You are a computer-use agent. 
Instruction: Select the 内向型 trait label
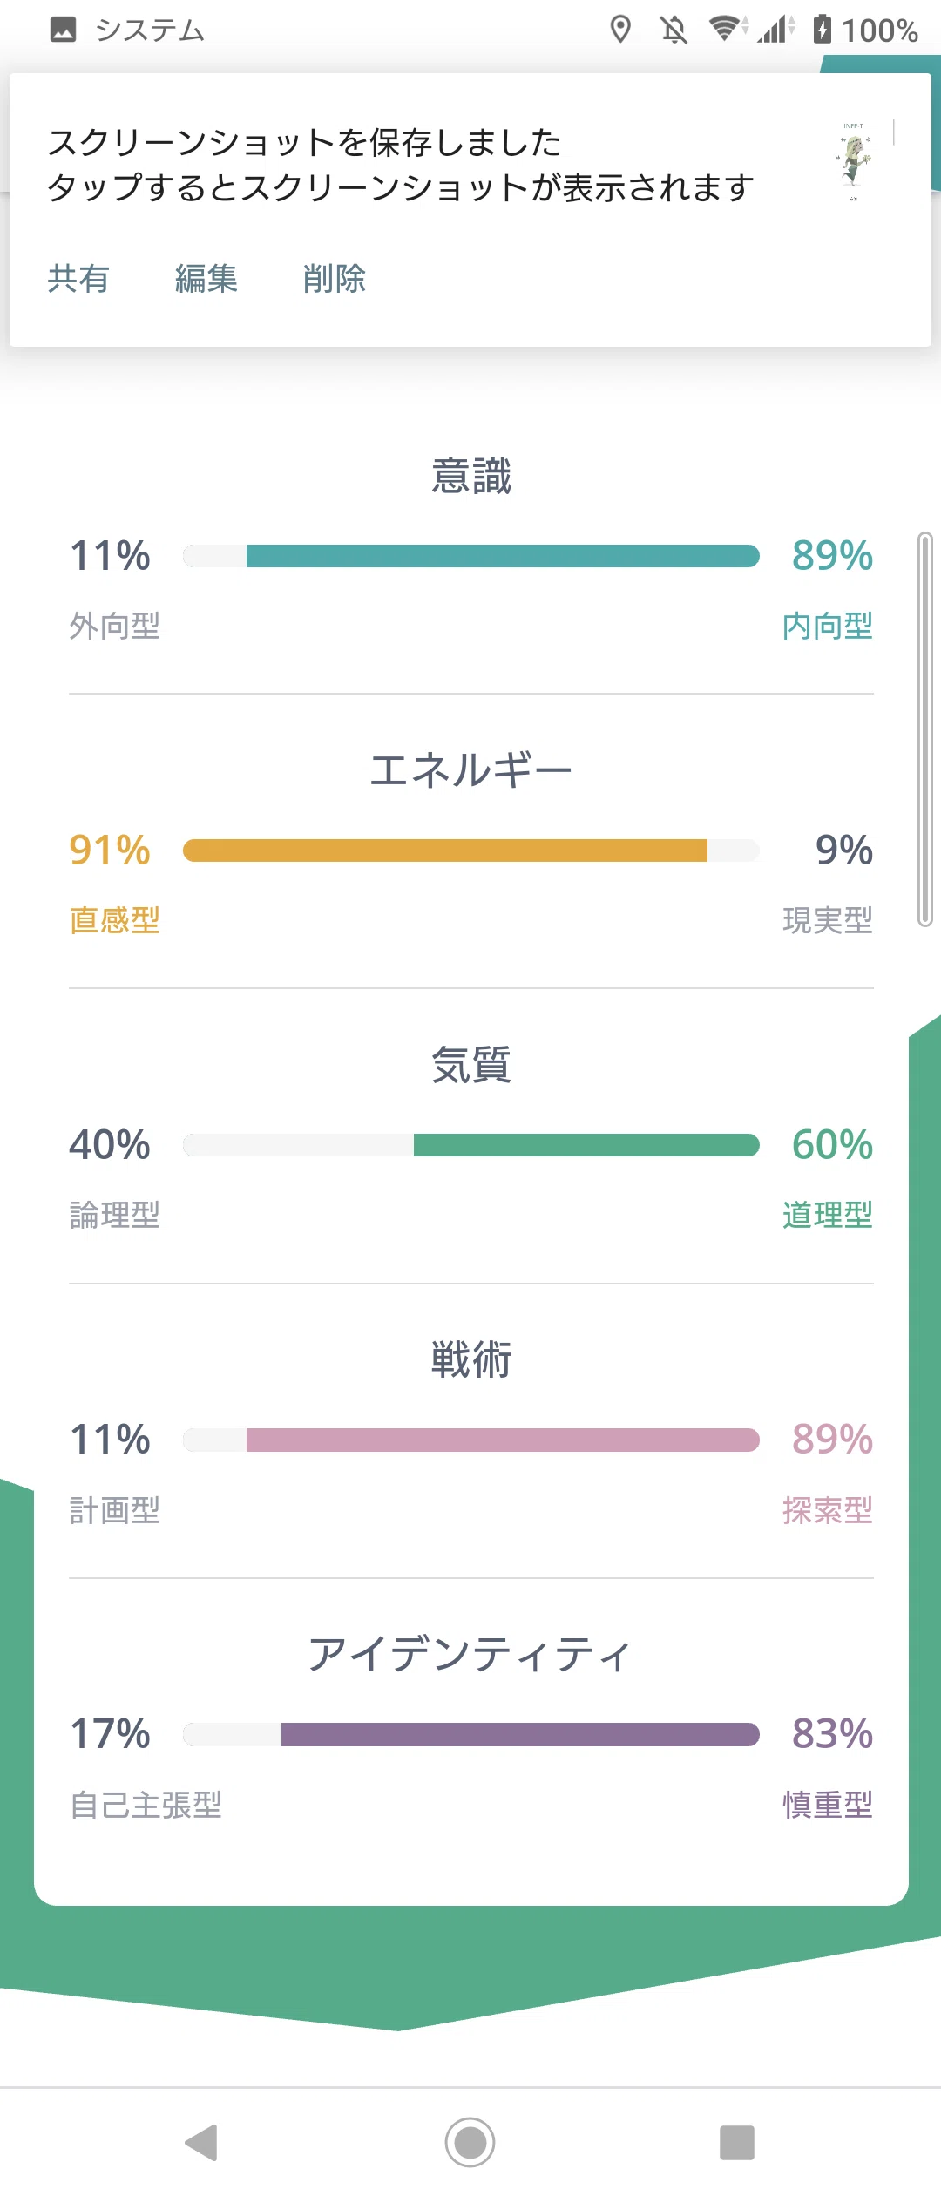[828, 626]
